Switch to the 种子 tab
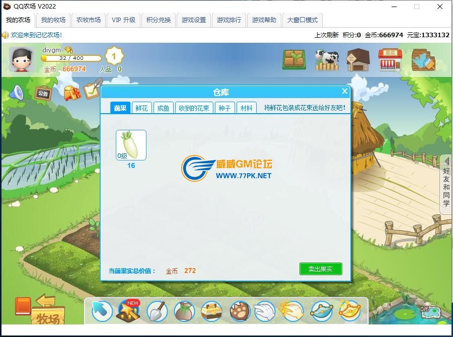Viewport: 453px width, 337px height. tap(224, 108)
